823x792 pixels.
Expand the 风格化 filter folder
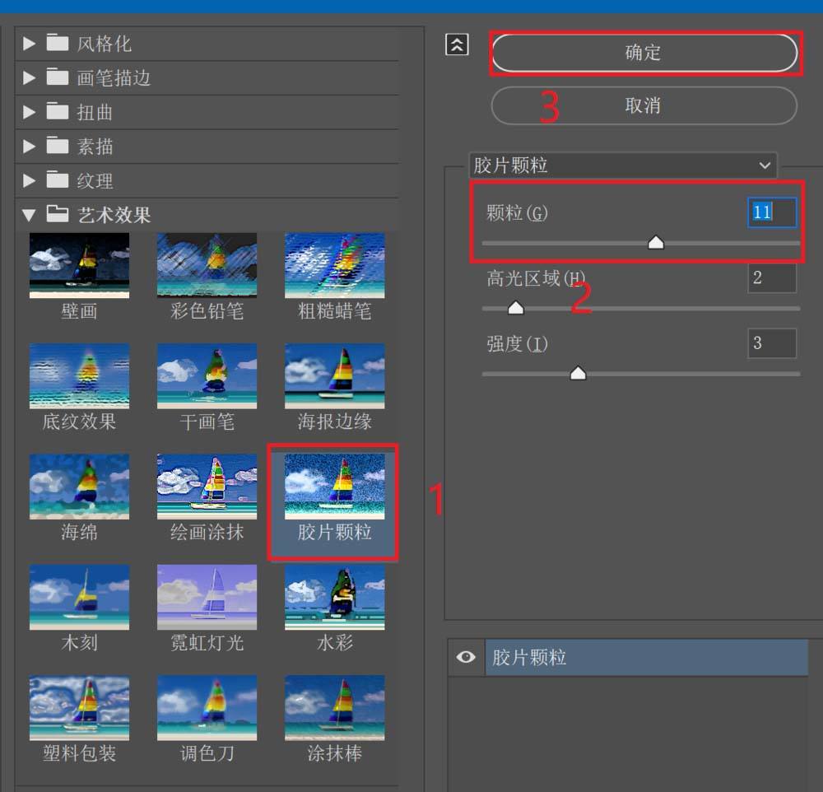click(x=30, y=44)
